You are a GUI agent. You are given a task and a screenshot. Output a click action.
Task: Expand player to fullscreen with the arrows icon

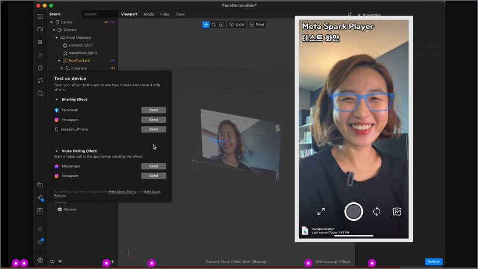click(x=321, y=212)
